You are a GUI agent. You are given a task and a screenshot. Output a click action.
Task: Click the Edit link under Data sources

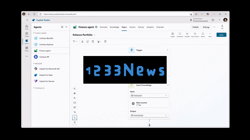pyautogui.click(x=139, y=105)
